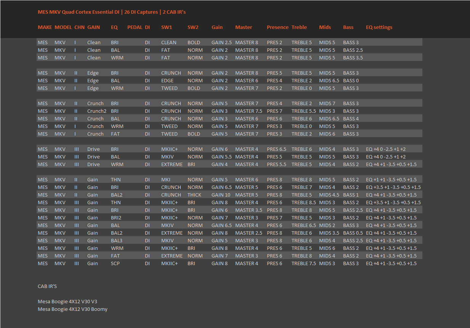Click the 'GAIN 5.5' cell
The image size is (470, 328).
click(x=221, y=157)
